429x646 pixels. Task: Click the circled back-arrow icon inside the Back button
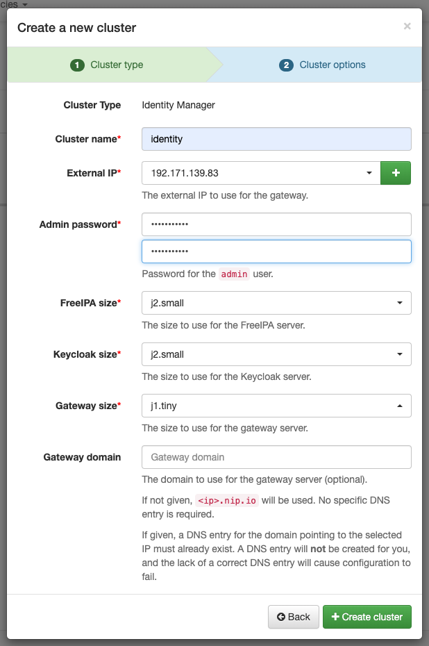280,617
